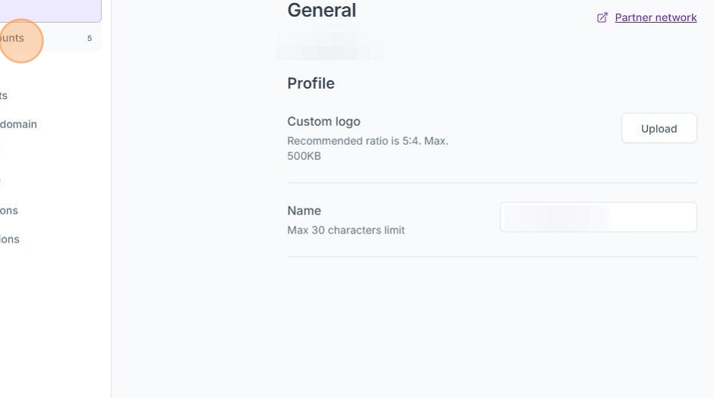Click the Name field label

click(304, 211)
